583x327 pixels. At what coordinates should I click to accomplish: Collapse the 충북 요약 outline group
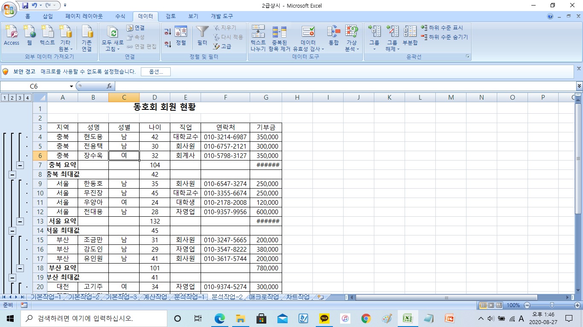point(20,165)
